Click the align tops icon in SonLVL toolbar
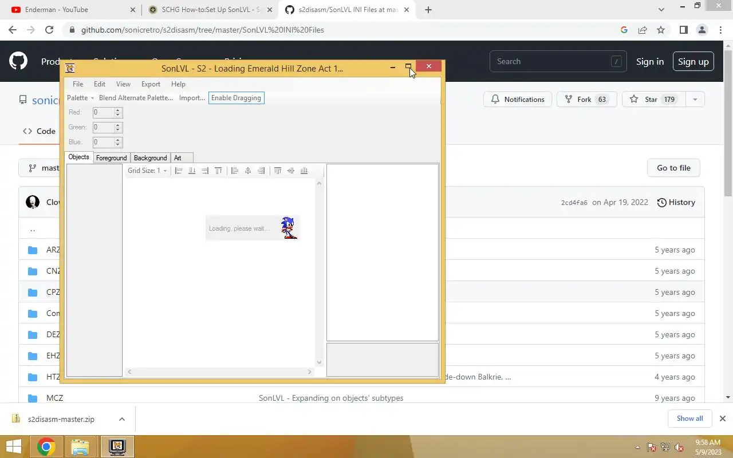The height and width of the screenshot is (458, 733). click(x=218, y=171)
